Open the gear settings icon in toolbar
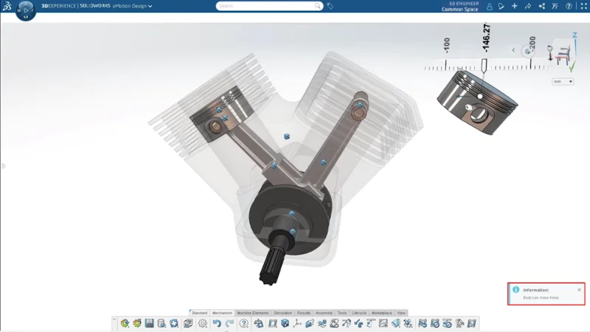This screenshot has height=332, width=590. coord(202,323)
